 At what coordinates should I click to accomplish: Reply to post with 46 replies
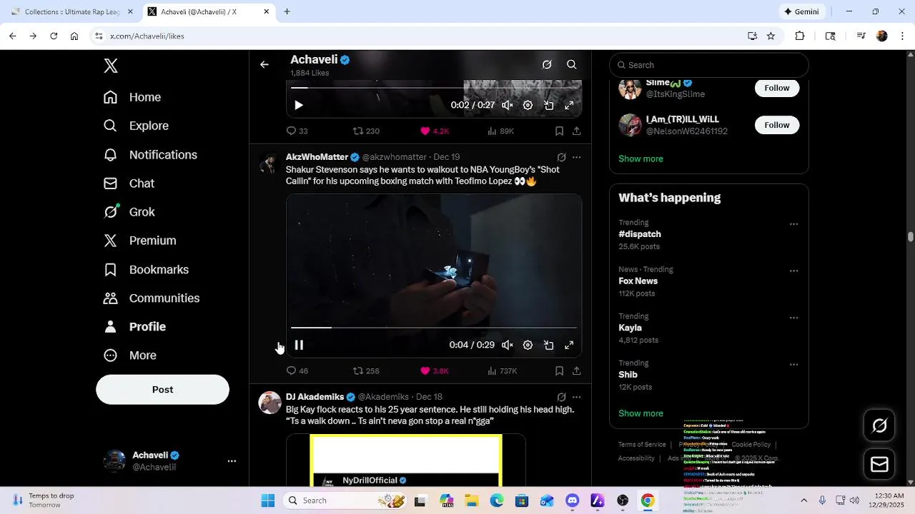(297, 371)
